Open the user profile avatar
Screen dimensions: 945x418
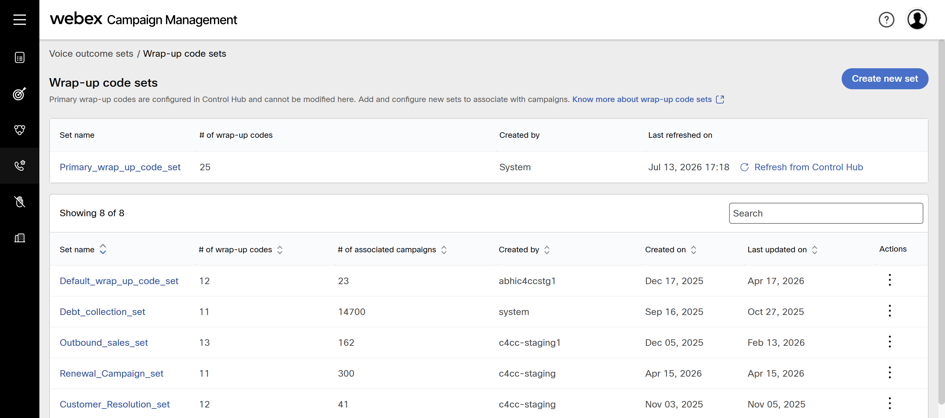point(917,19)
